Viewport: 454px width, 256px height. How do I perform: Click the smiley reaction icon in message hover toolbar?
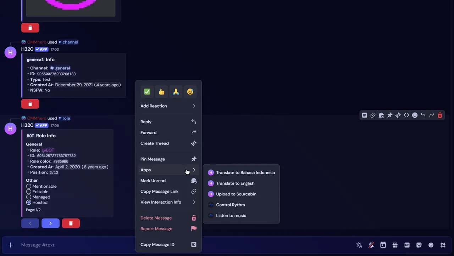pyautogui.click(x=415, y=115)
